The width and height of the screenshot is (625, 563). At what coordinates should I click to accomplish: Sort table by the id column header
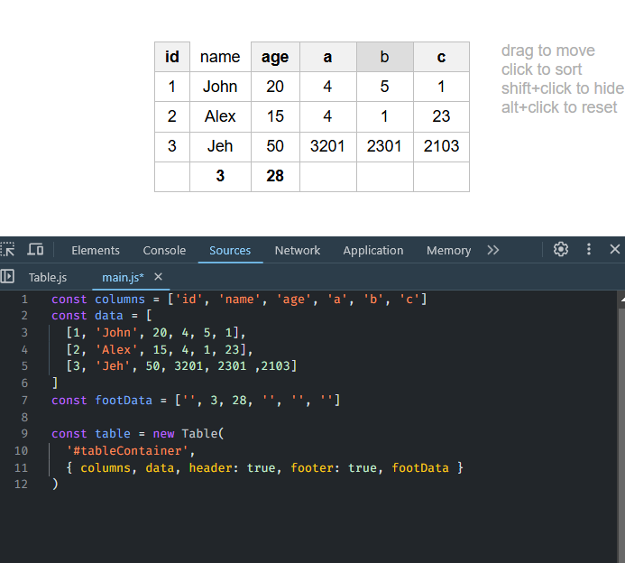(x=172, y=57)
